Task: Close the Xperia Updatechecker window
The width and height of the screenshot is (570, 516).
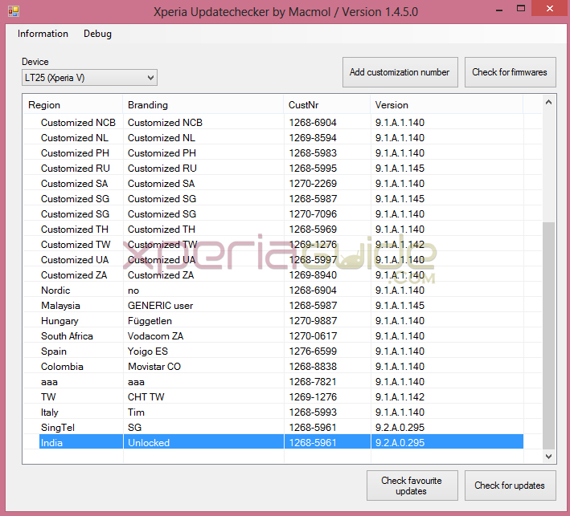Action: 550,8
